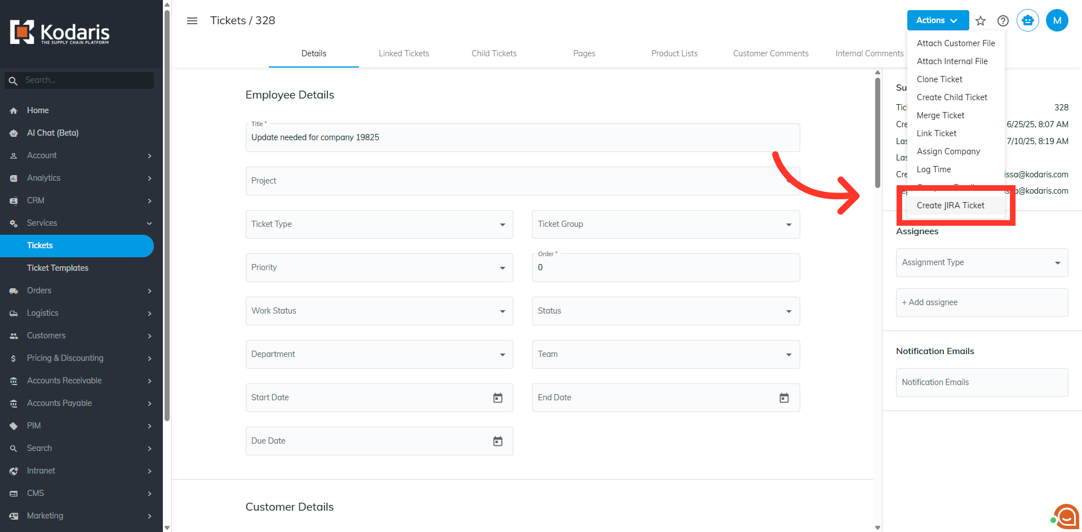Open Tickets in the sidebar
This screenshot has width=1082, height=532.
[x=77, y=245]
